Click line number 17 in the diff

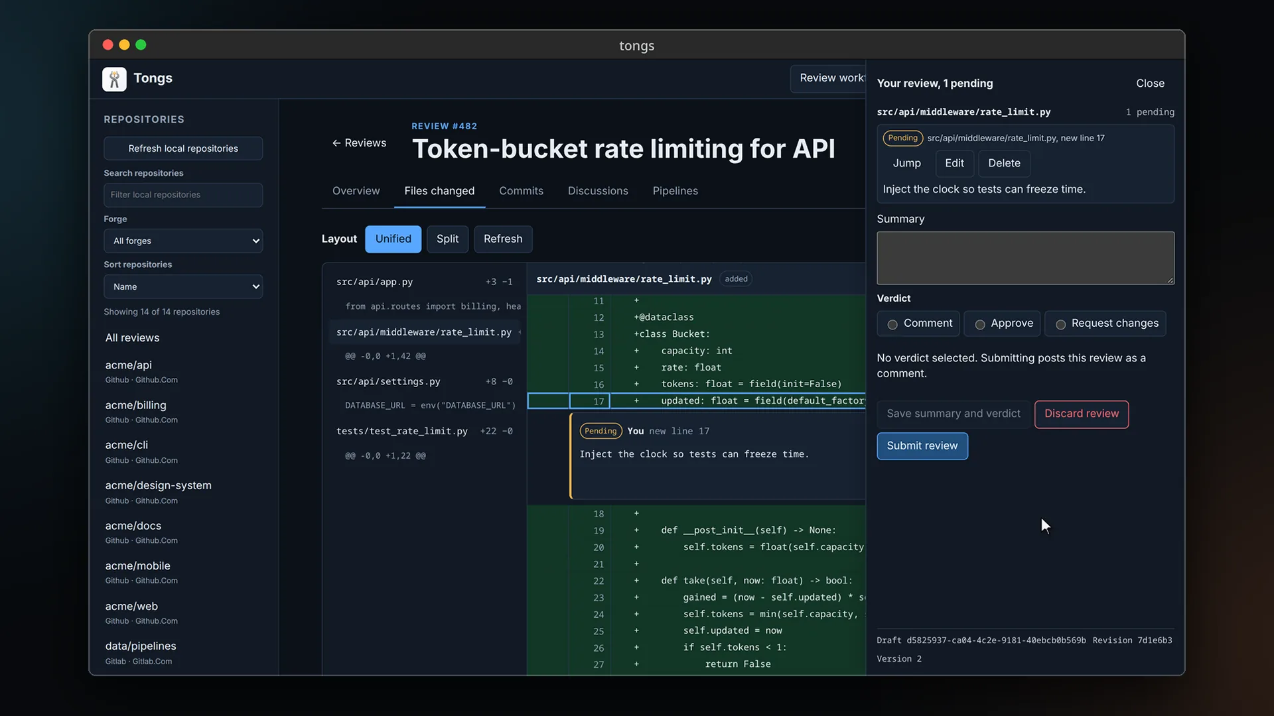click(590, 401)
